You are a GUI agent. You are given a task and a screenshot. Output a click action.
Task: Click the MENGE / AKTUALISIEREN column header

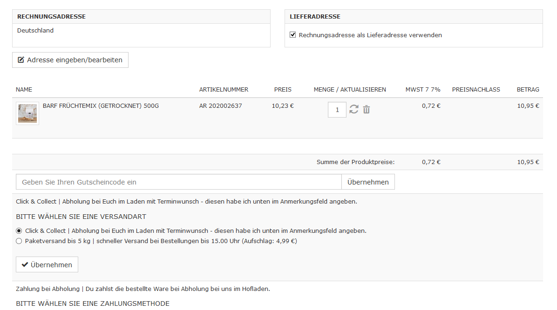pyautogui.click(x=350, y=90)
